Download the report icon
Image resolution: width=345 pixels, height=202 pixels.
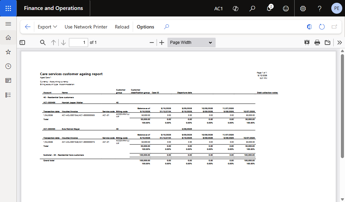pyautogui.click(x=328, y=43)
